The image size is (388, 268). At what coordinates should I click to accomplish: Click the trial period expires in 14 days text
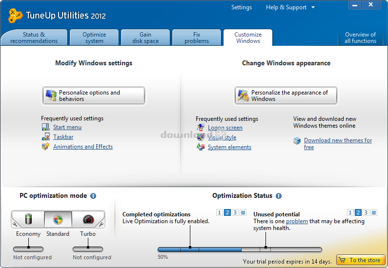coord(287,261)
